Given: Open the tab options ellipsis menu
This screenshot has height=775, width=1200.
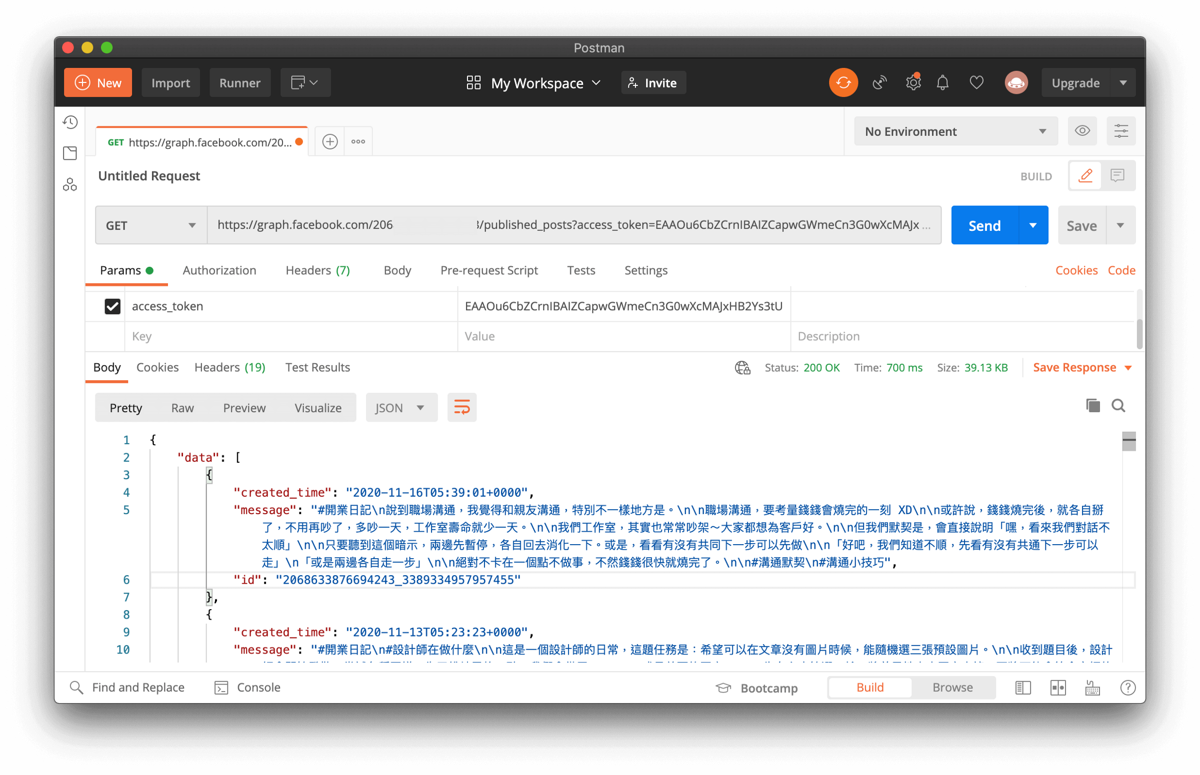Looking at the screenshot, I should click(358, 141).
